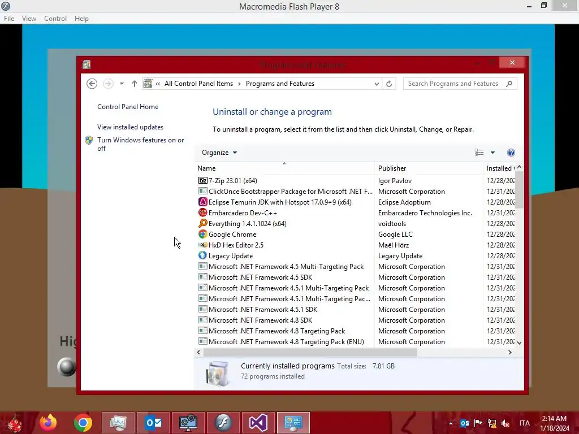Select the HxD Hex Editor 2.5 icon
The width and height of the screenshot is (579, 434).
click(203, 245)
